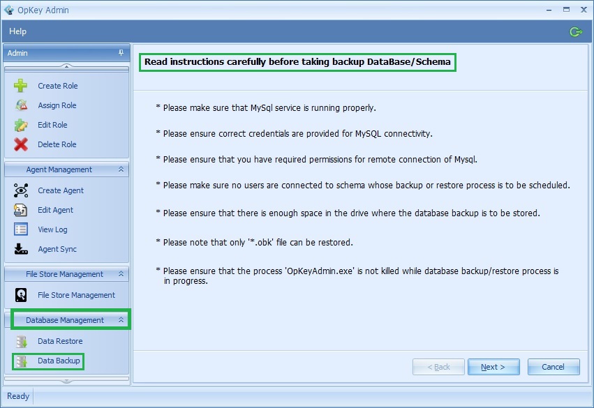Select Data Backup
The height and width of the screenshot is (408, 594).
click(x=59, y=361)
